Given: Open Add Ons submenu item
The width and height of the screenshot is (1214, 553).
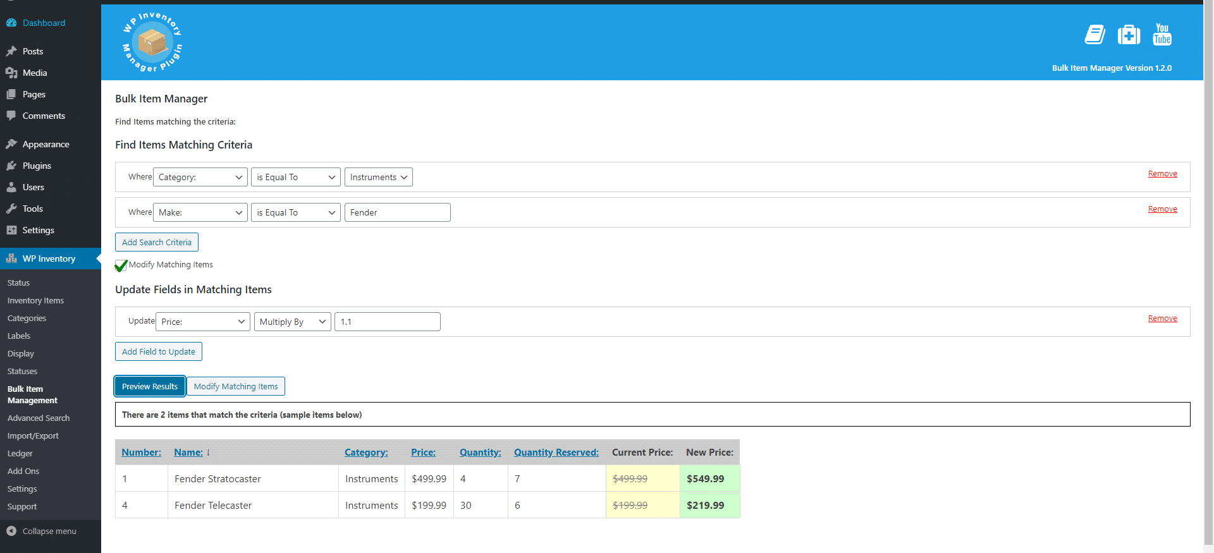Looking at the screenshot, I should pos(23,471).
